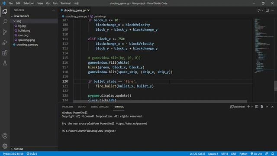Screen dimensions: 277x156
Task: Open the Run and Debug view
Action: click(x=5, y=42)
